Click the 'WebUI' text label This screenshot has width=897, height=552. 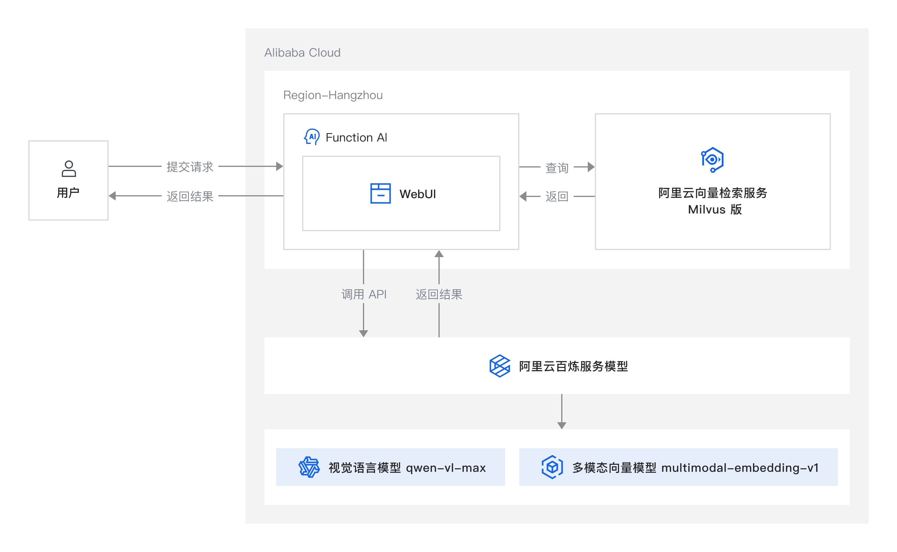(418, 194)
